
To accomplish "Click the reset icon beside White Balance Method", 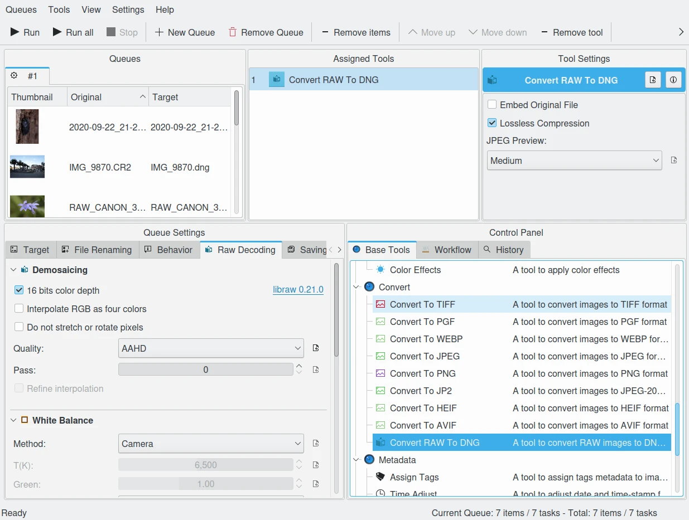I will point(316,444).
